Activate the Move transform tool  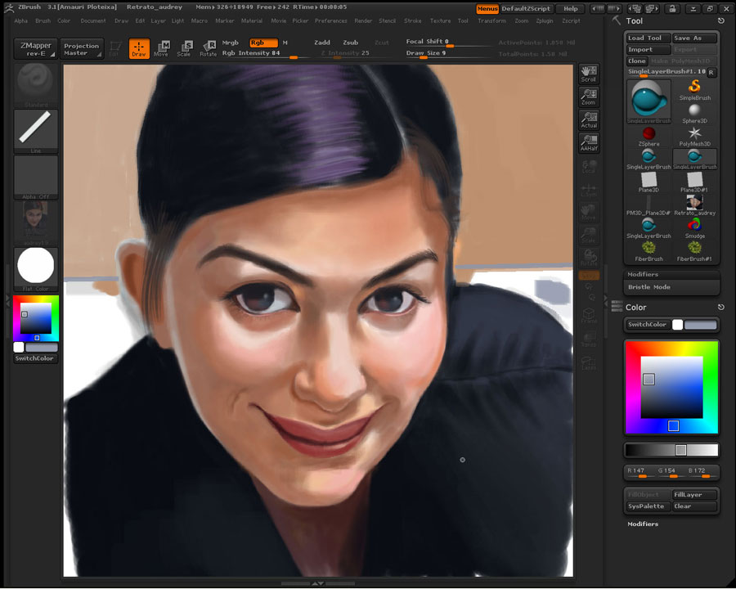161,48
